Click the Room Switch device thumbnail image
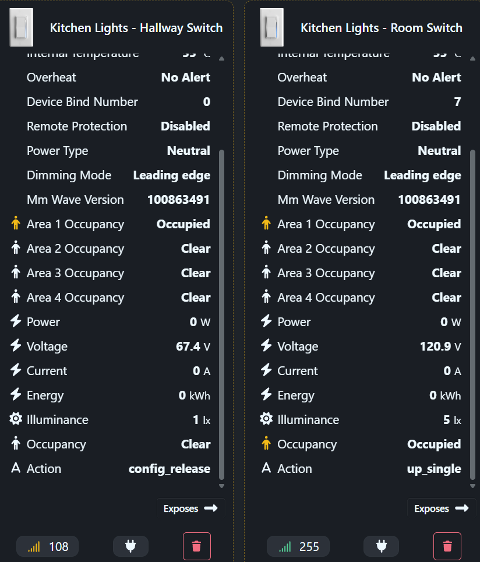Viewport: 480px width, 562px height. (x=271, y=27)
